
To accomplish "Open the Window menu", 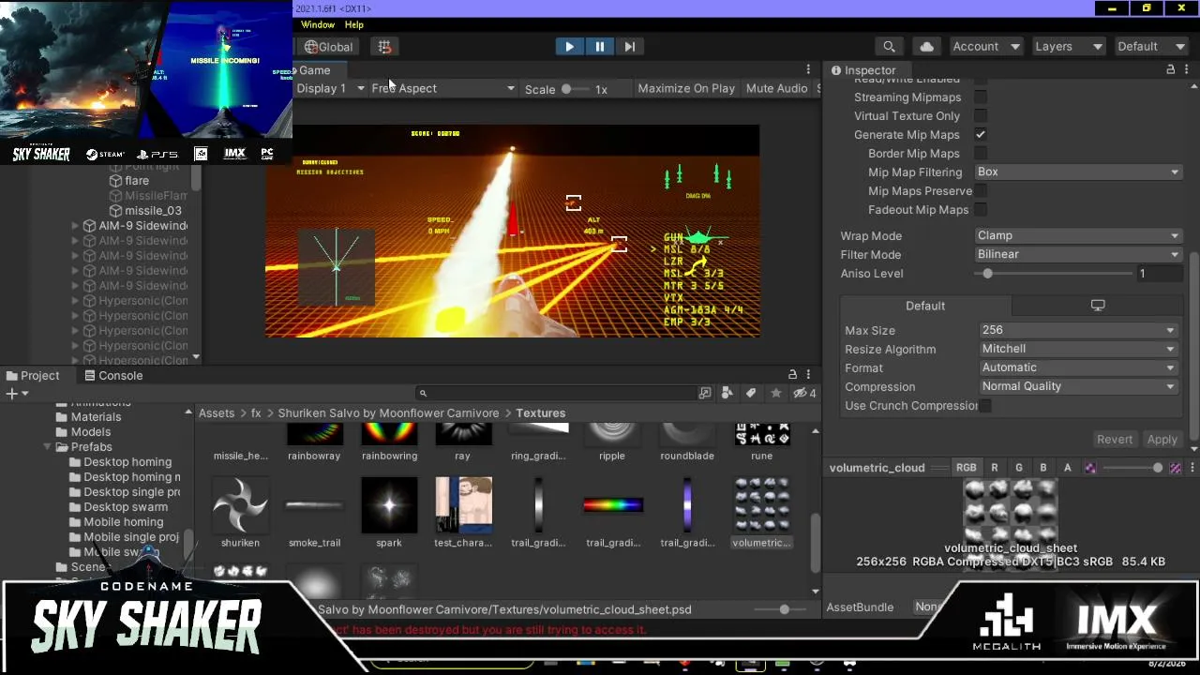I will (318, 24).
